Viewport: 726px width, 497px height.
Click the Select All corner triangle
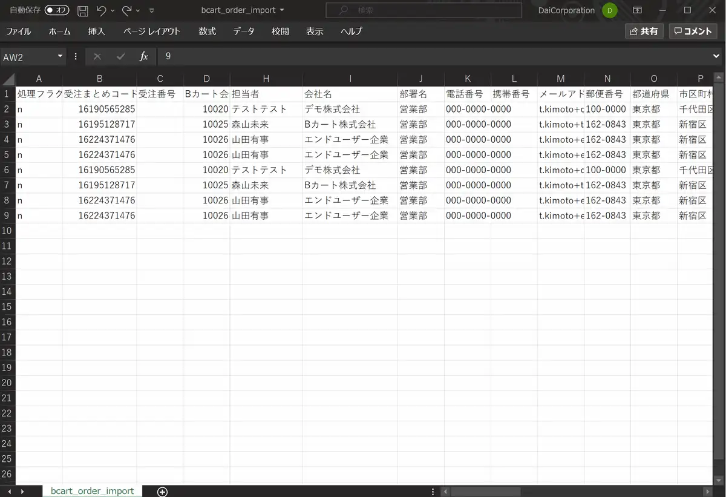8,79
